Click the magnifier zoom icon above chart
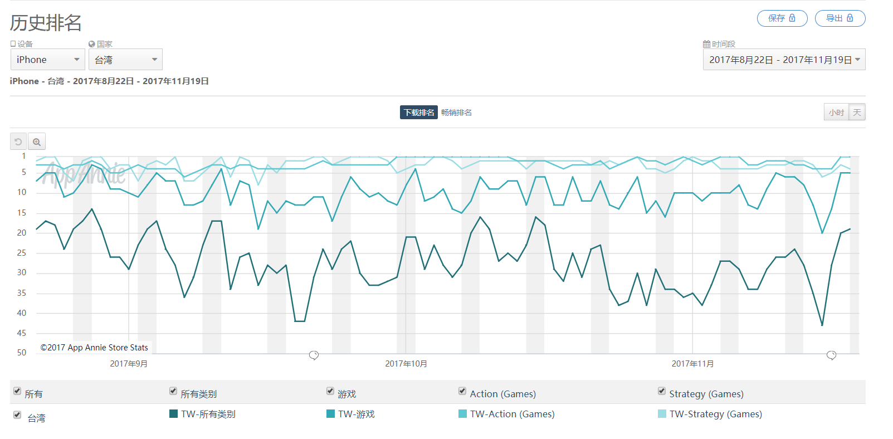Image resolution: width=893 pixels, height=439 pixels. click(37, 142)
